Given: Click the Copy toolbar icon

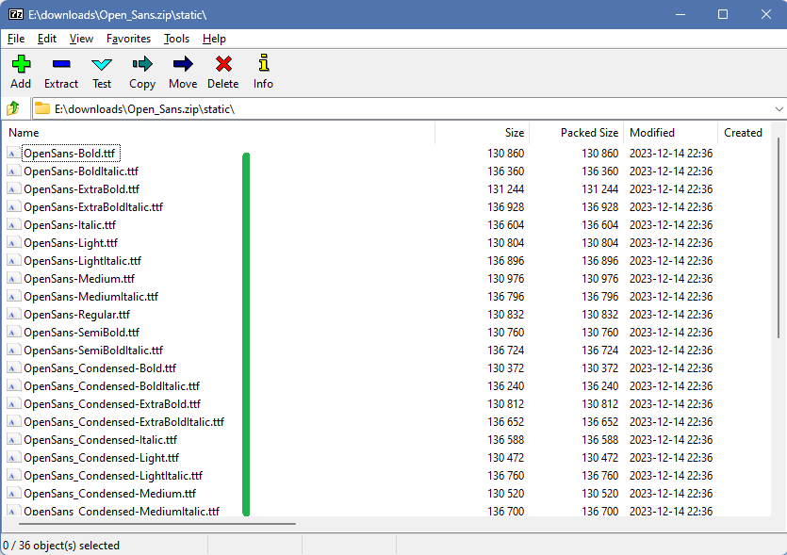Looking at the screenshot, I should coord(142,64).
